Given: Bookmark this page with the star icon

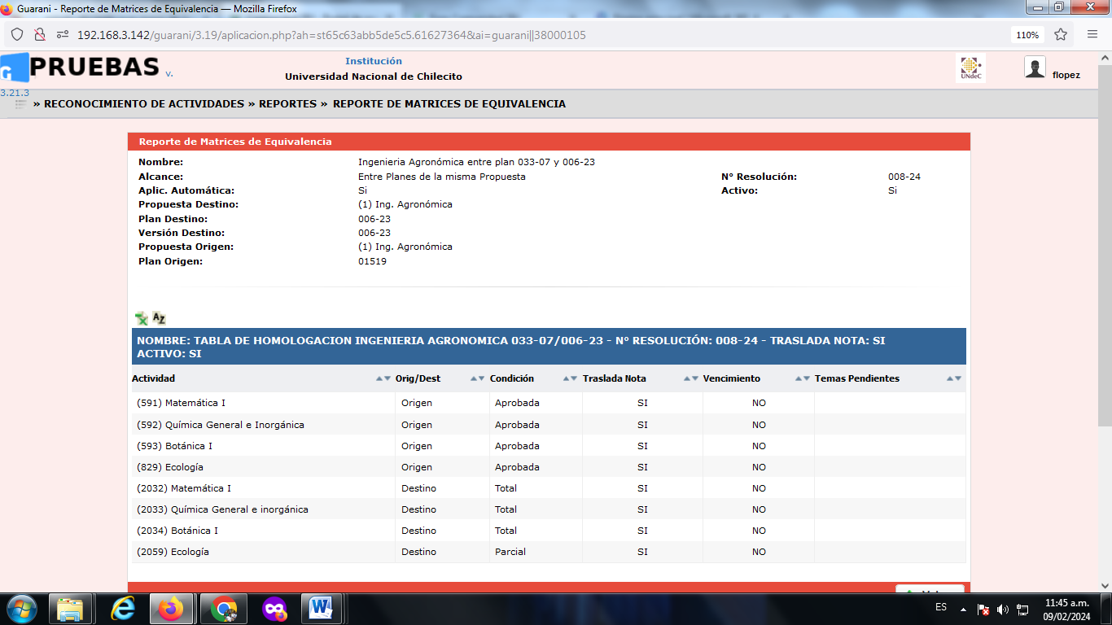Looking at the screenshot, I should 1061,35.
